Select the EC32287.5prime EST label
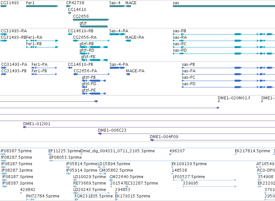 coord(142,183)
